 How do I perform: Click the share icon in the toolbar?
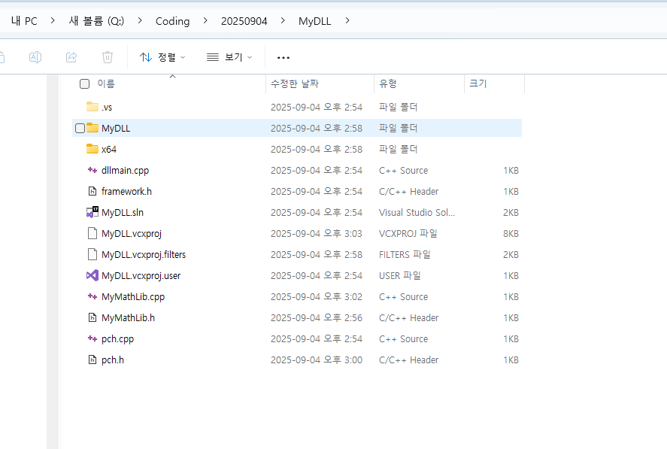(71, 57)
